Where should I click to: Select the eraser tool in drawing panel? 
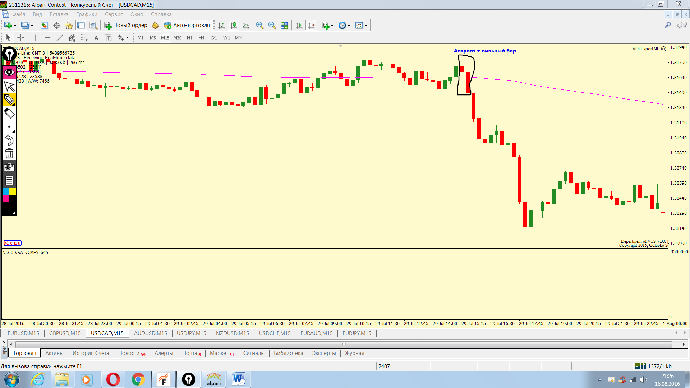(x=9, y=114)
